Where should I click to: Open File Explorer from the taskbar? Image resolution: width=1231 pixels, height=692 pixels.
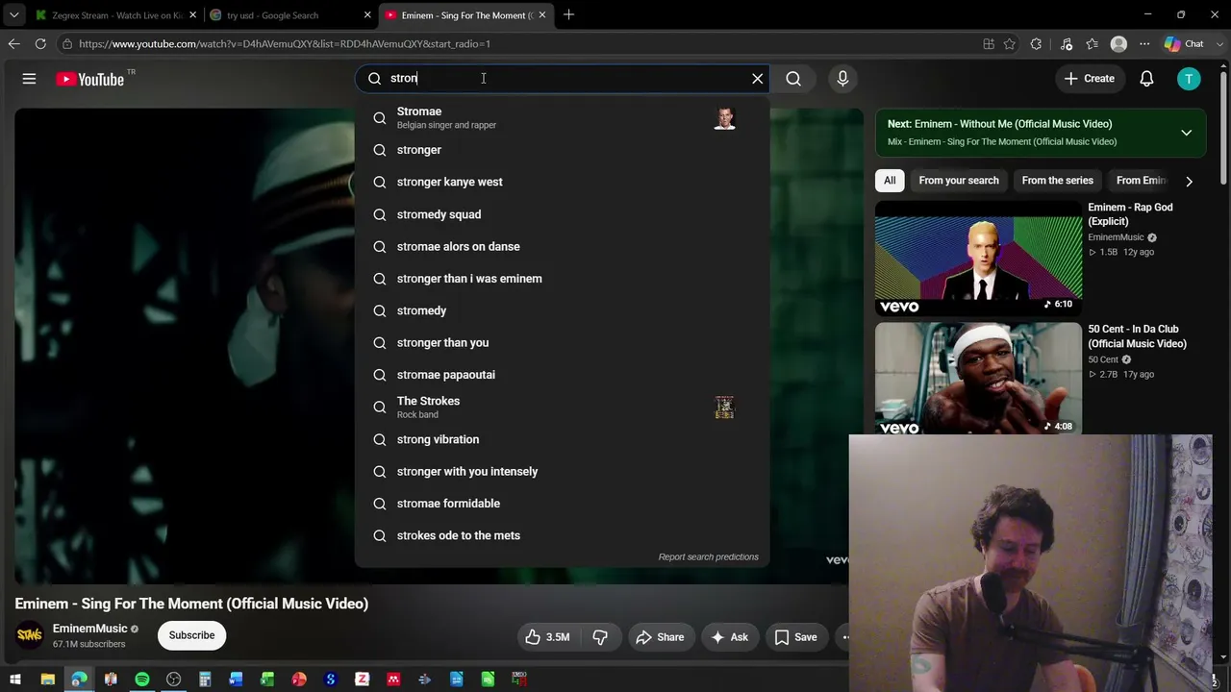(47, 680)
